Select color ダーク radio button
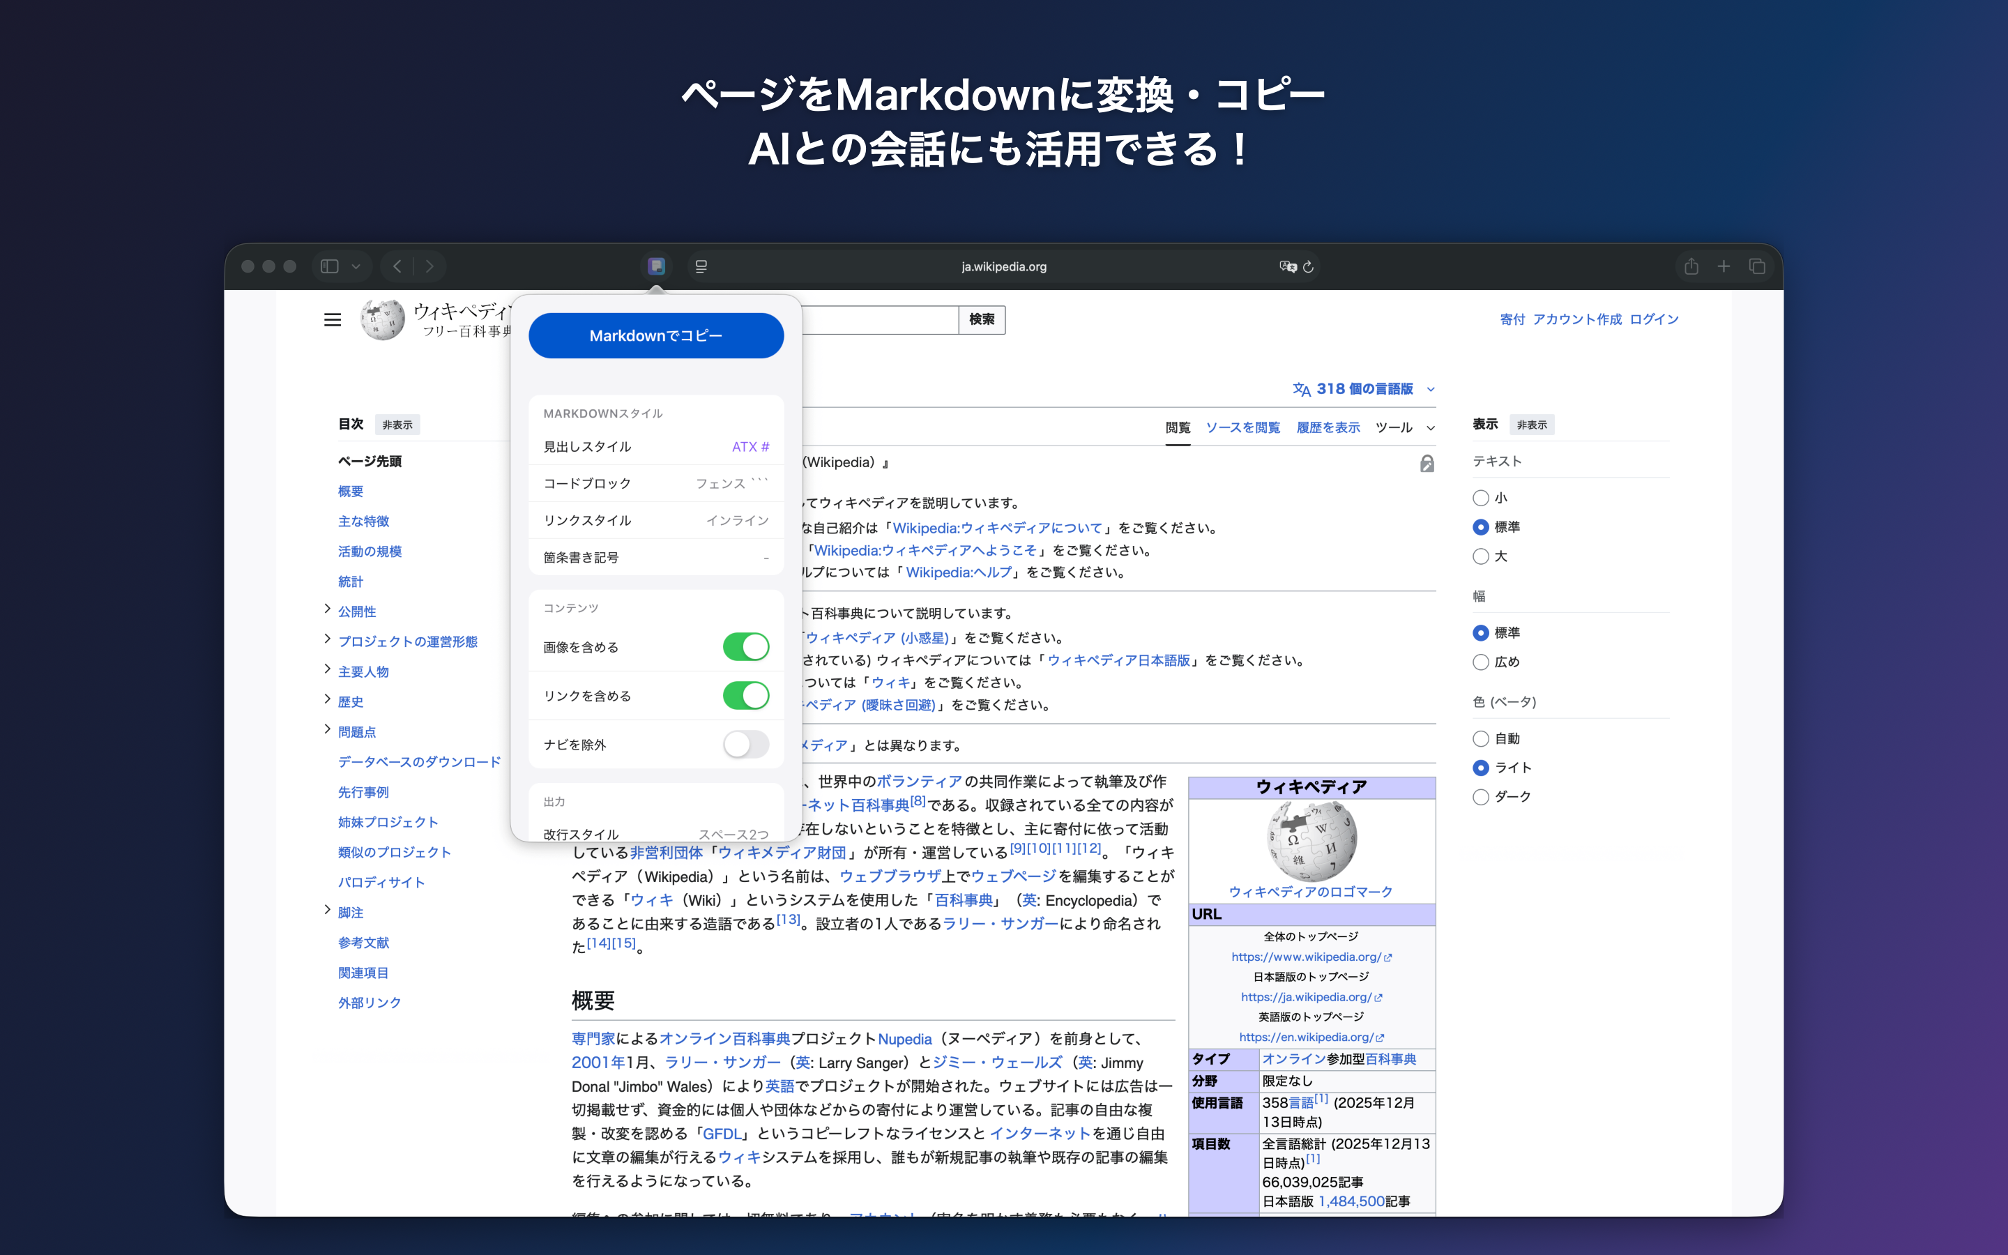Image resolution: width=2008 pixels, height=1255 pixels. point(1480,797)
